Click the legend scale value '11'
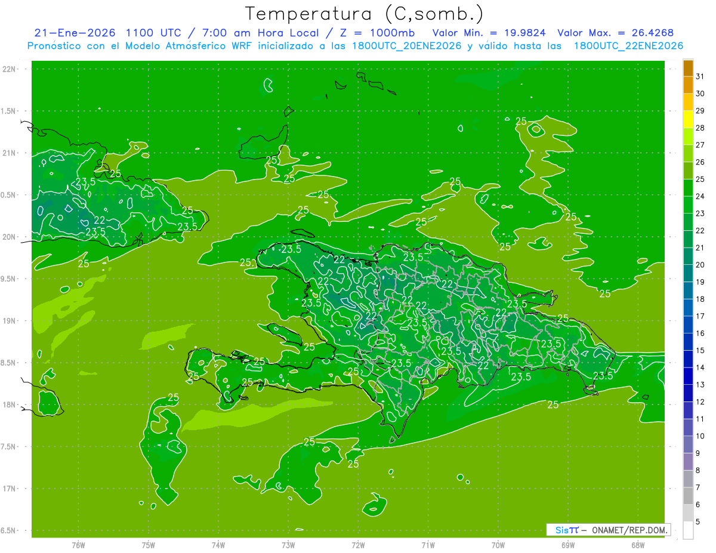The width and height of the screenshot is (716, 553). point(700,419)
